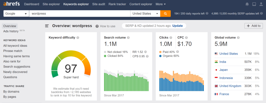
Task: Open All keyword ideas report
Action: [x=15, y=46]
